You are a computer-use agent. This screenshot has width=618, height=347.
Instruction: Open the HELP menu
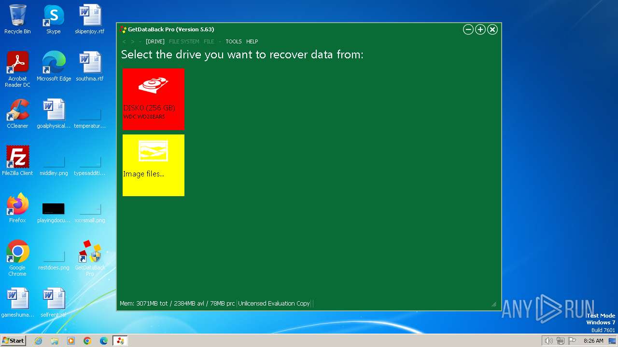tap(252, 41)
